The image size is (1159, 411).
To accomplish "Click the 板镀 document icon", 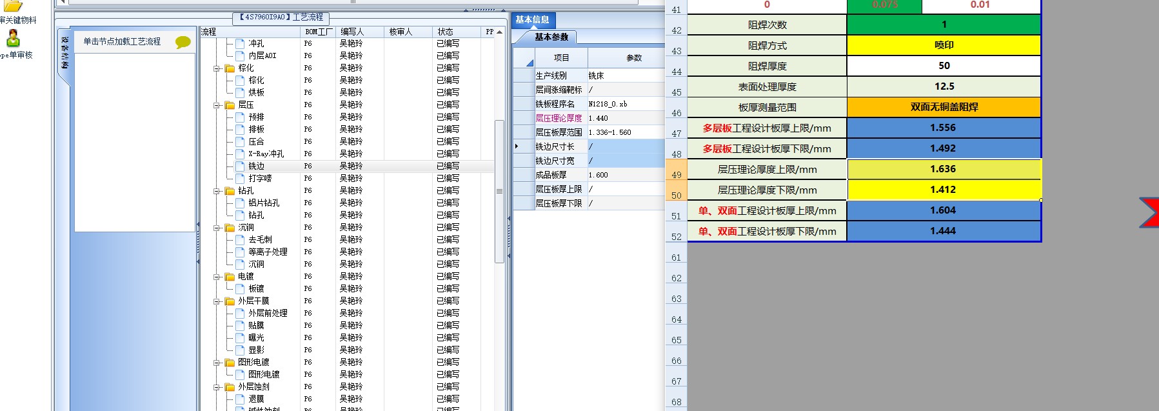I will (x=240, y=288).
